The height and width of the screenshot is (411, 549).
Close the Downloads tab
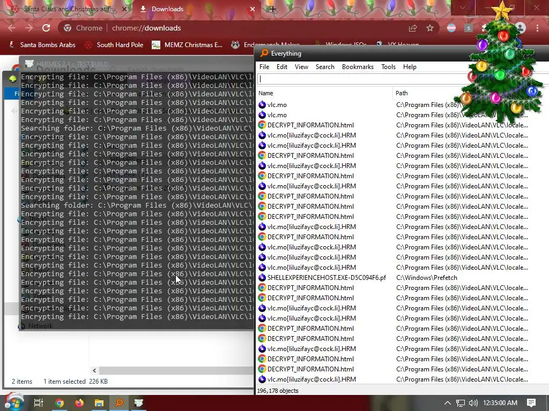coord(253,9)
